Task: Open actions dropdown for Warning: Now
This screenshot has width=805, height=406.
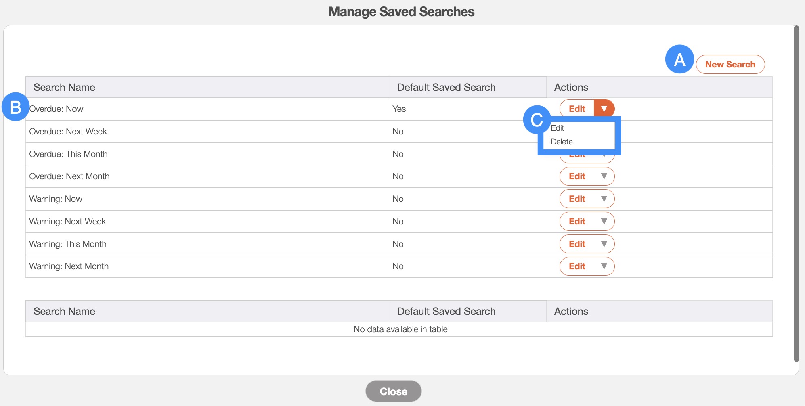Action: click(x=604, y=199)
